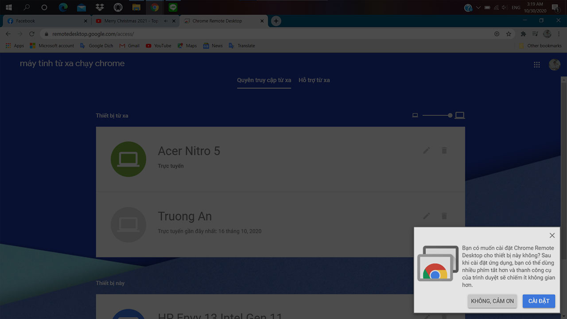Close the install prompt popup
Screen dimensions: 567x319
[552, 235]
